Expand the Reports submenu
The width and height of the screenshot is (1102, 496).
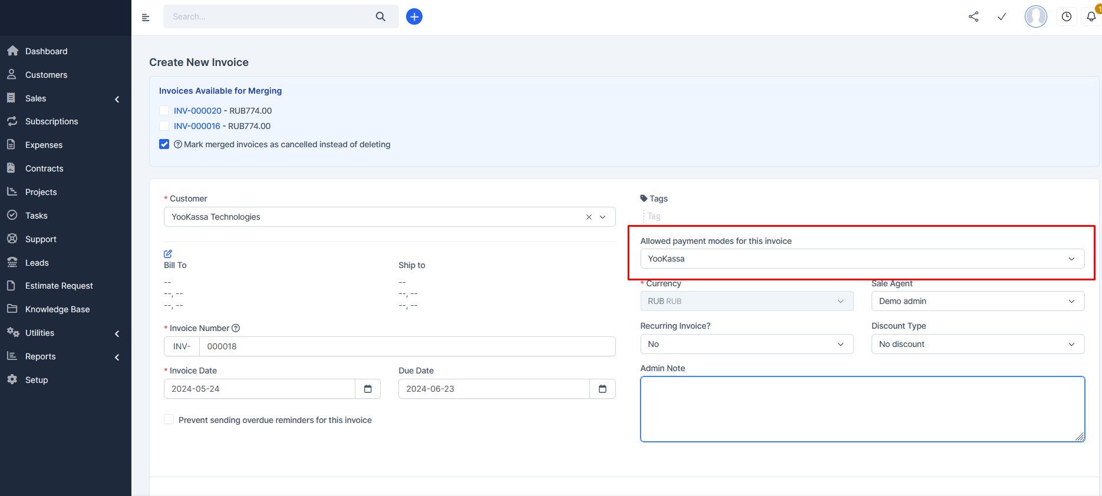117,357
